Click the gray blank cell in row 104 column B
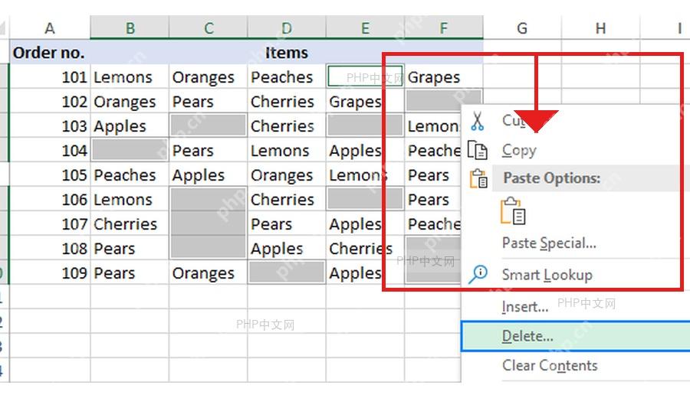 pos(130,151)
